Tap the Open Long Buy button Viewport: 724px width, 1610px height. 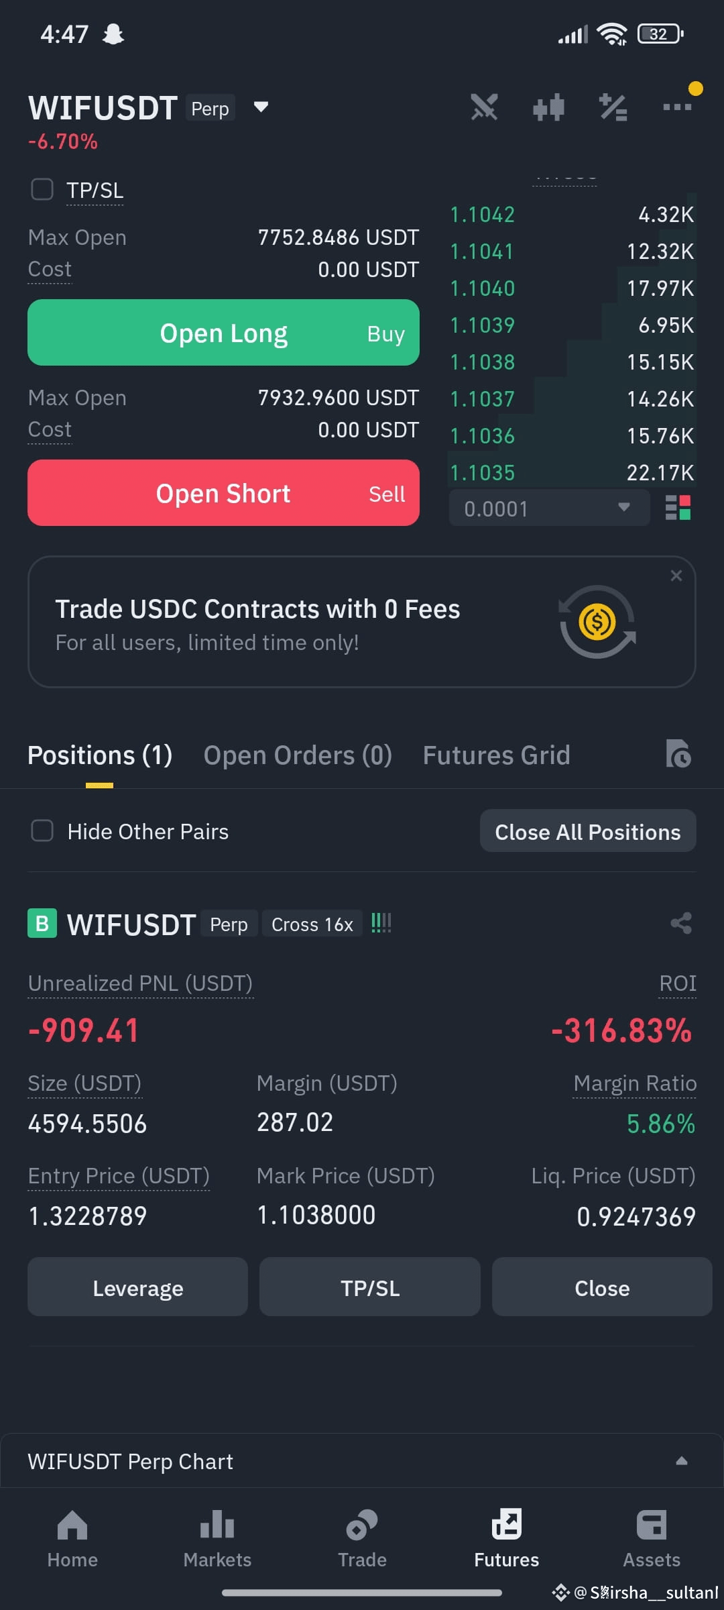(x=223, y=333)
